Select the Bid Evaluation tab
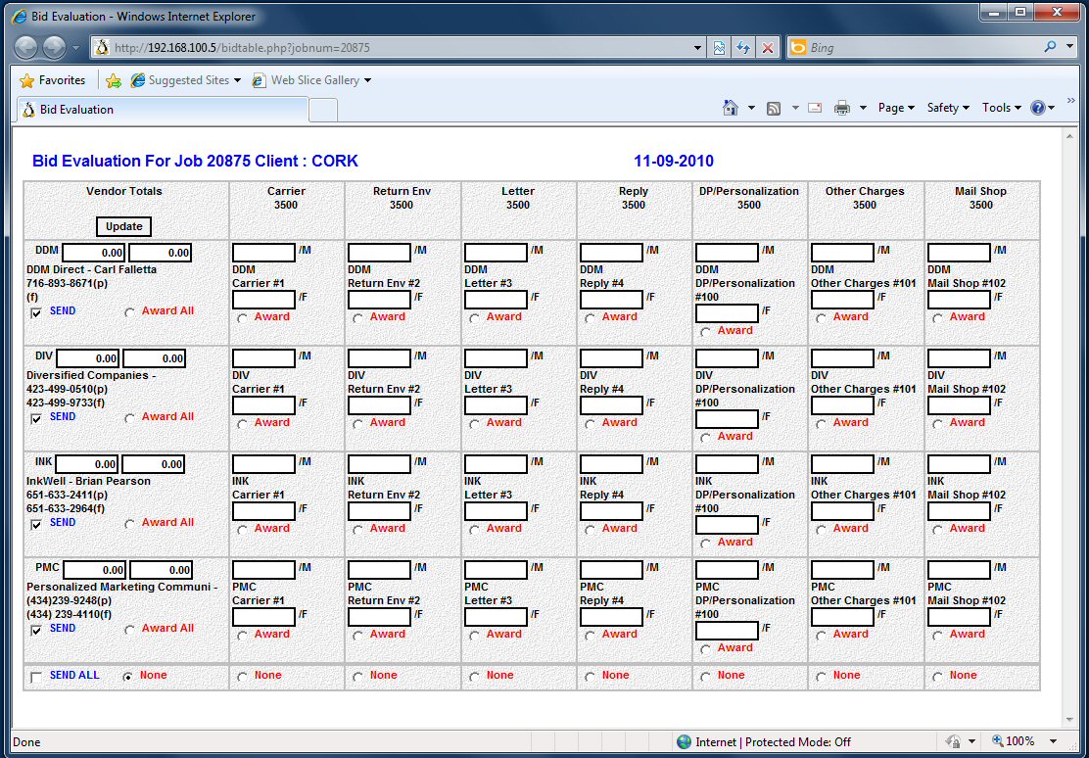 [x=163, y=110]
